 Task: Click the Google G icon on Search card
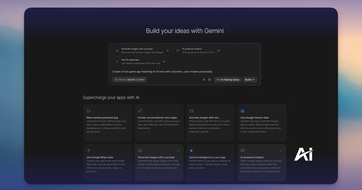click(243, 111)
